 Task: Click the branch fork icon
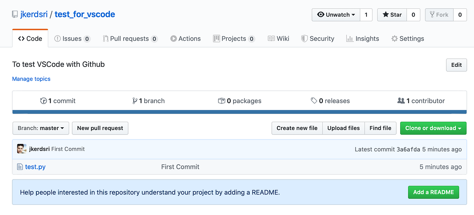[135, 101]
